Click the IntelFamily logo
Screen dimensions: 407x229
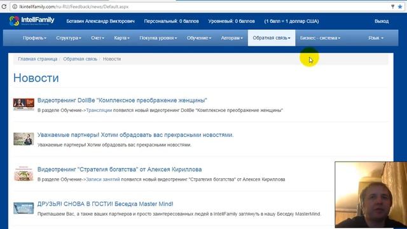point(32,21)
